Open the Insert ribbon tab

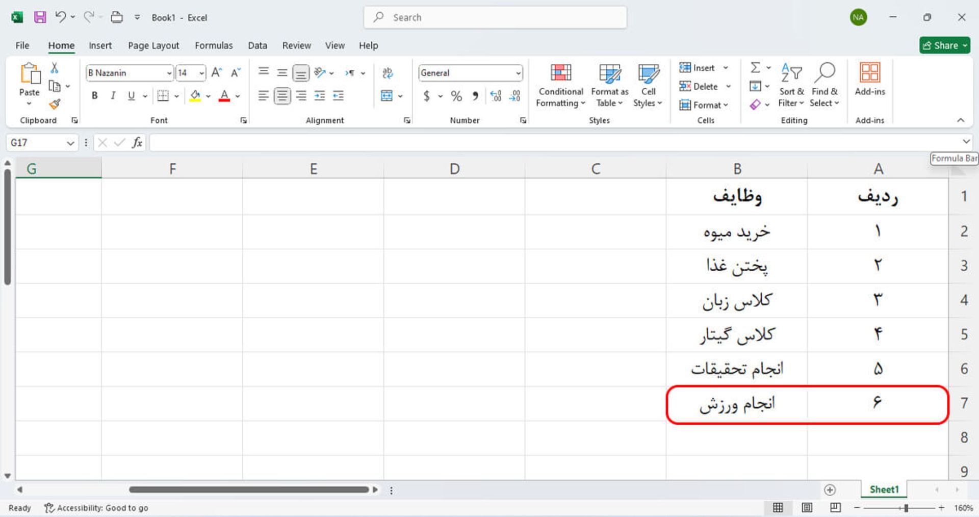point(100,45)
